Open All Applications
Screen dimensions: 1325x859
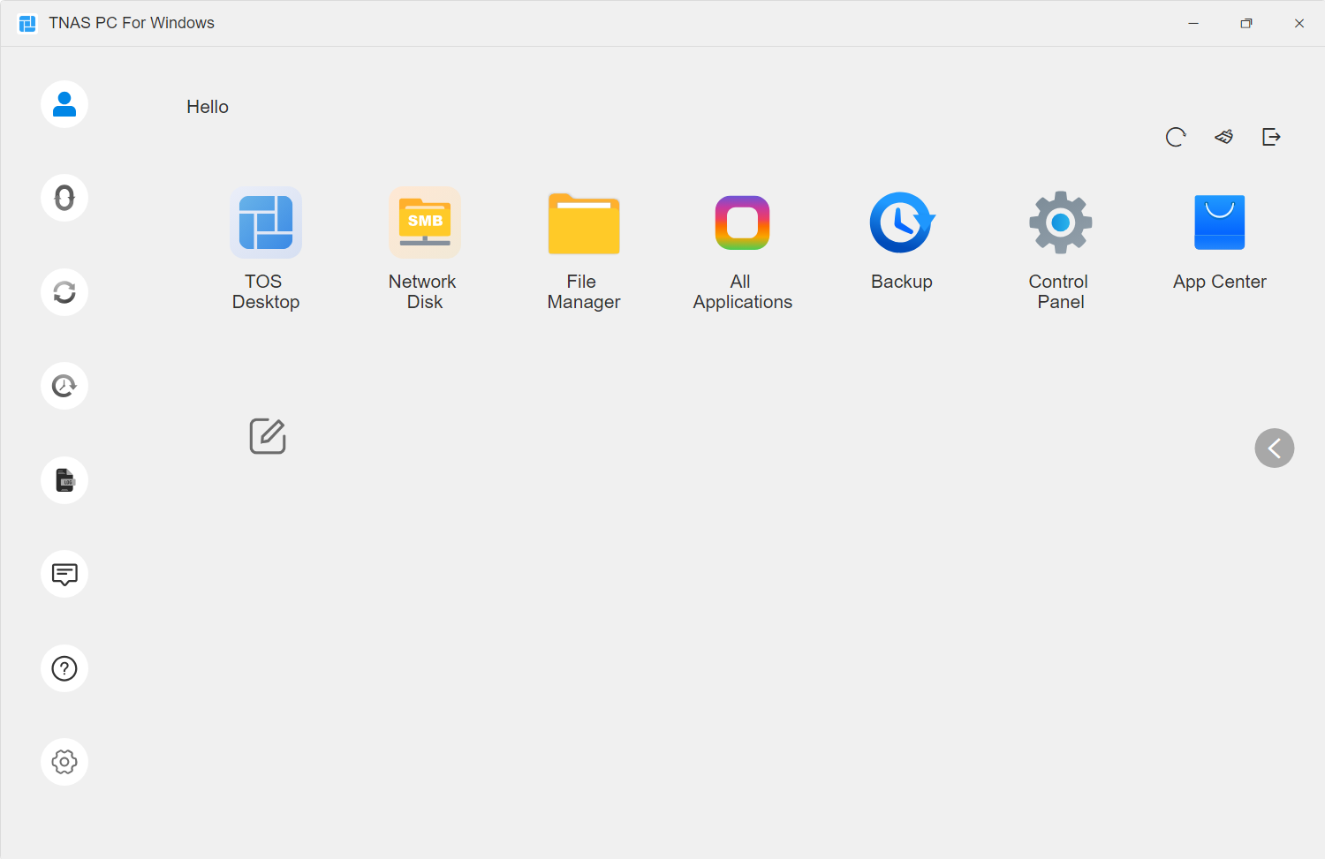(x=743, y=223)
